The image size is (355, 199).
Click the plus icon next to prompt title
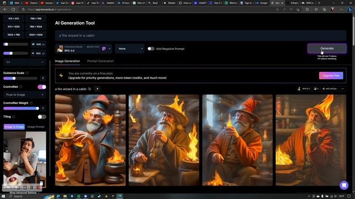click(x=98, y=89)
